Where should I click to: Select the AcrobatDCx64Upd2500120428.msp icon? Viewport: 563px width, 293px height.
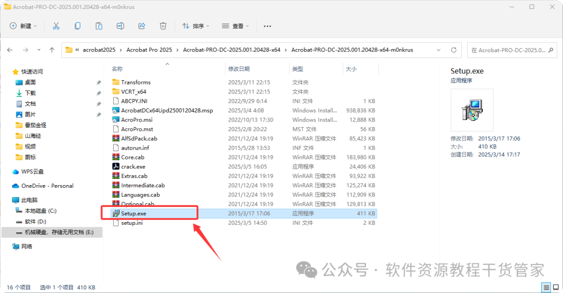(116, 110)
